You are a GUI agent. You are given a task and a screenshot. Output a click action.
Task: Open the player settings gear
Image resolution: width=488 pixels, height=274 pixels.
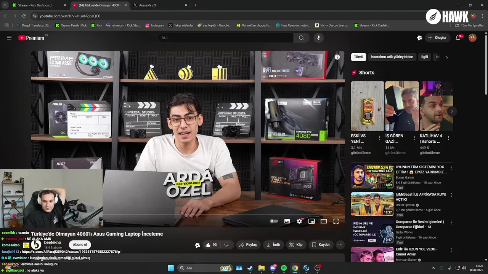[299, 221]
